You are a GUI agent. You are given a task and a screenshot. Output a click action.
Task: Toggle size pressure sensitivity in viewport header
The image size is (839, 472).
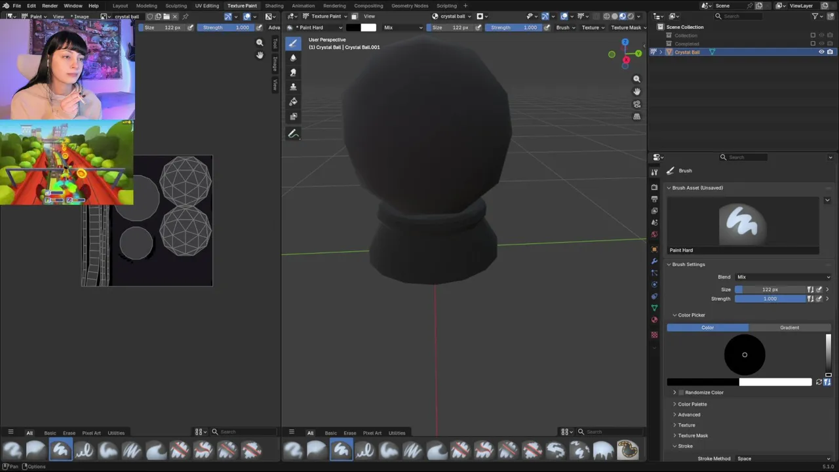(x=478, y=28)
